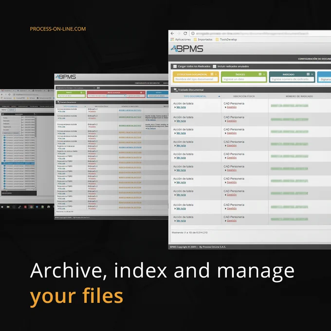Click Chrome icon in taskbar
The image size is (331, 331).
[x=31, y=207]
